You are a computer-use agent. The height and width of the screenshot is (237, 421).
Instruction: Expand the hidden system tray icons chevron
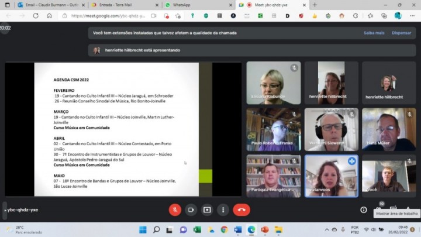[x=326, y=230]
